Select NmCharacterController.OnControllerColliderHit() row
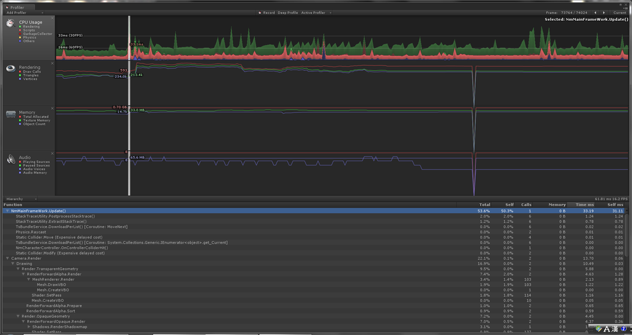This screenshot has height=335, width=632. point(314,248)
